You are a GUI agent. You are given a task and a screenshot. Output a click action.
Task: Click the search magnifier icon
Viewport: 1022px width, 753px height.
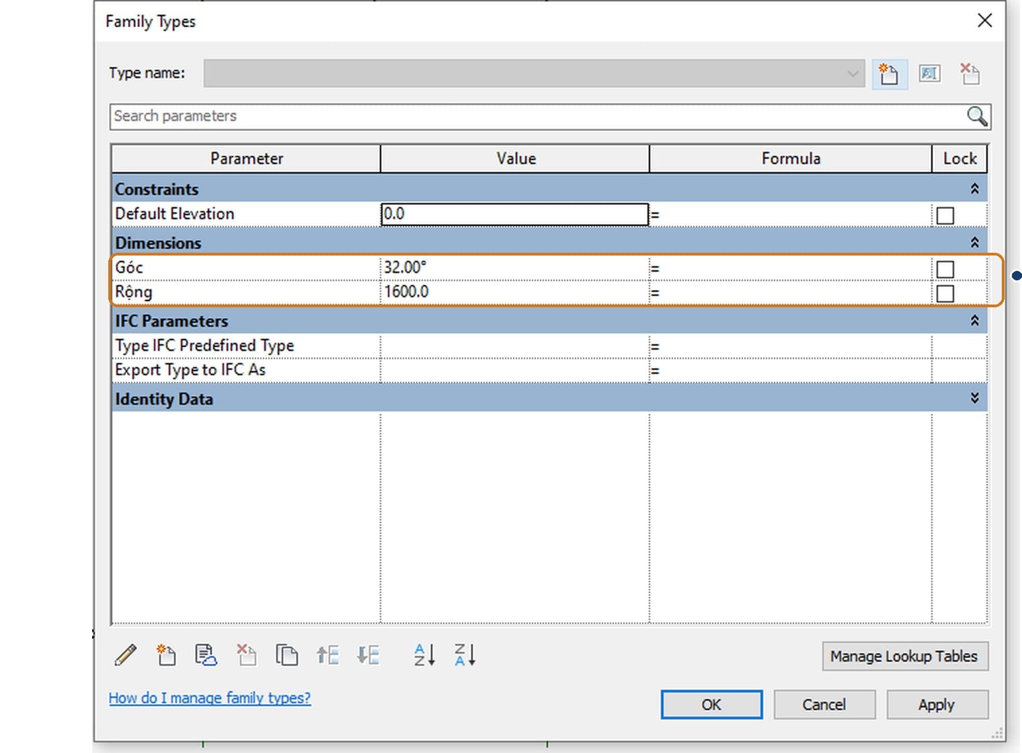point(977,116)
